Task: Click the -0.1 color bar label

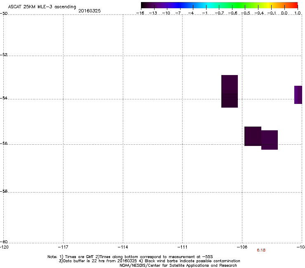Action: click(272, 13)
